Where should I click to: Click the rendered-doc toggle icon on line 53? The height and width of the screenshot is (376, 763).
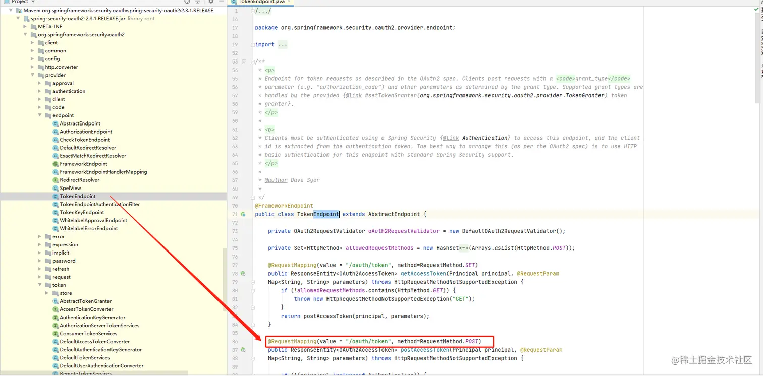coord(244,61)
